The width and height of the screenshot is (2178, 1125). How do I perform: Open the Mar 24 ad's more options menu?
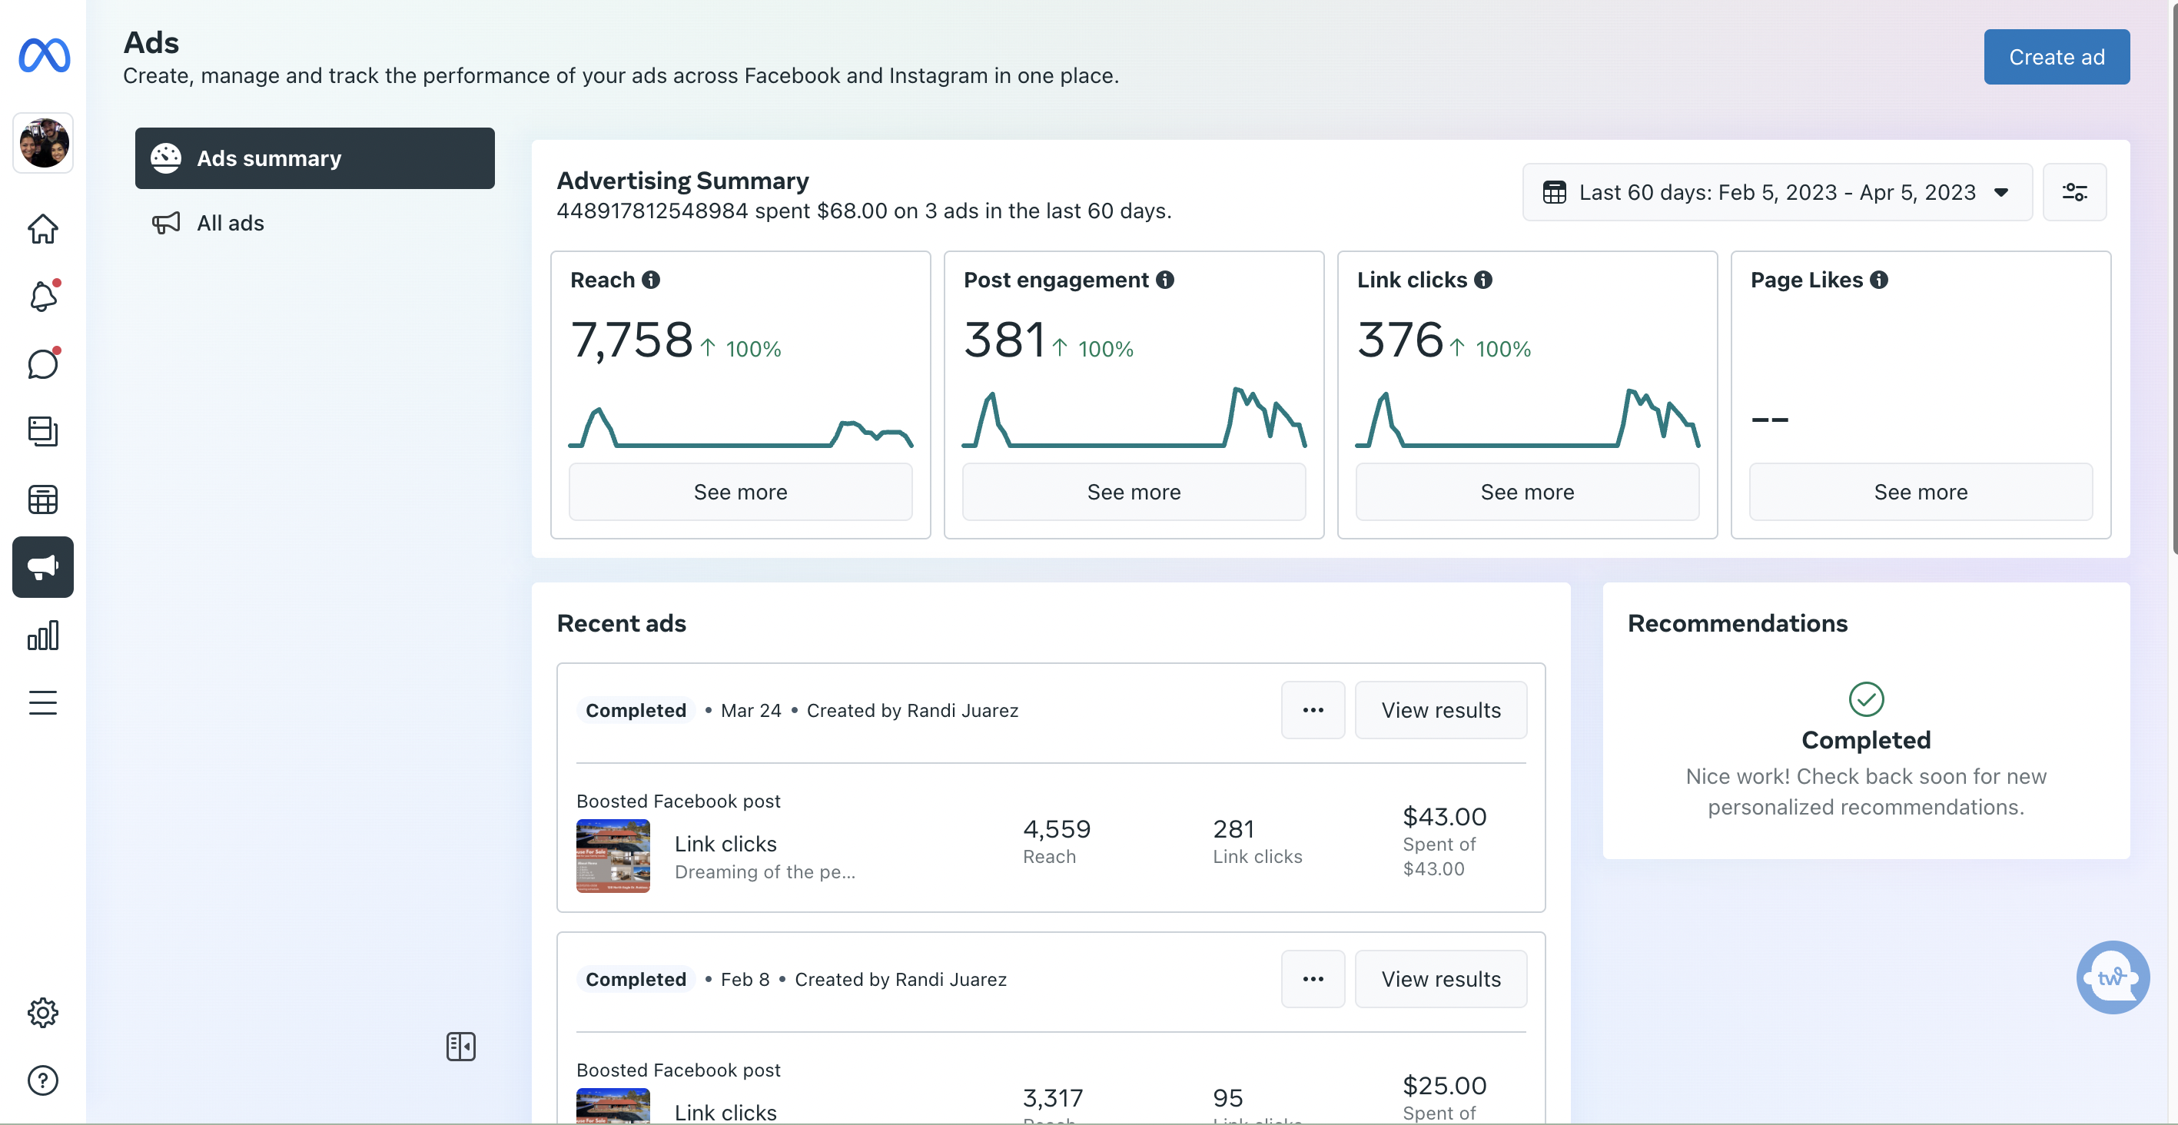(1312, 710)
